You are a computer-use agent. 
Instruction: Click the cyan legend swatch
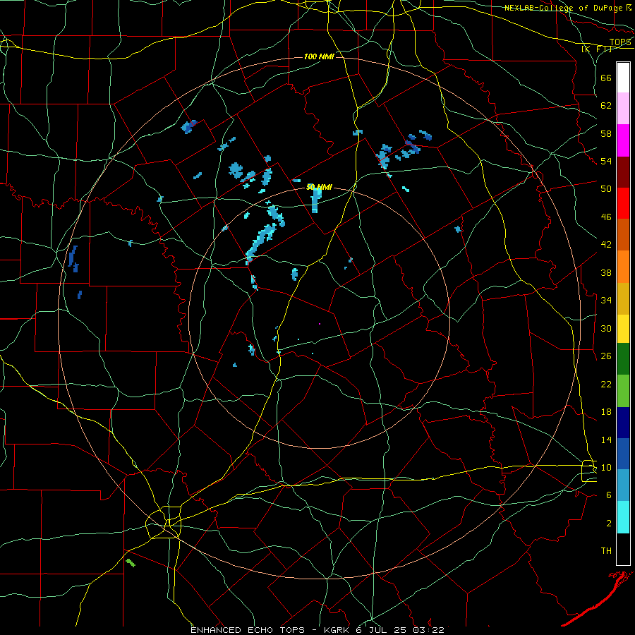[623, 518]
